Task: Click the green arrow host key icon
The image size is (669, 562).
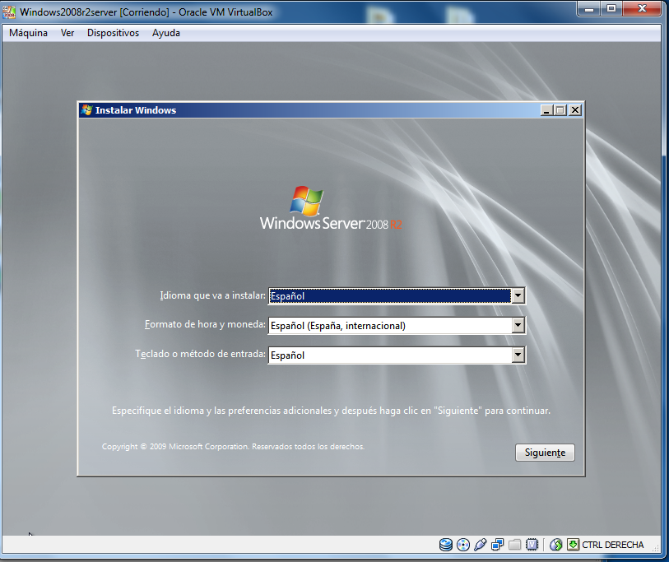Action: (x=573, y=545)
